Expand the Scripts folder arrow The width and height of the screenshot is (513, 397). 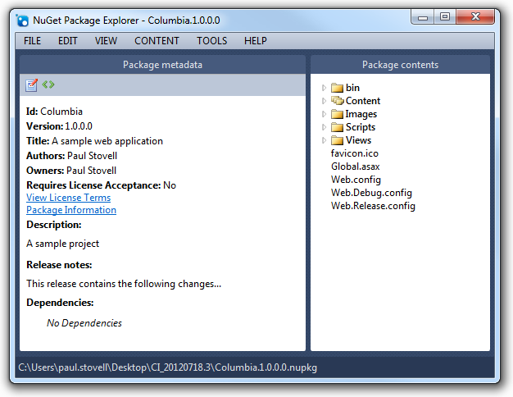pyautogui.click(x=324, y=127)
